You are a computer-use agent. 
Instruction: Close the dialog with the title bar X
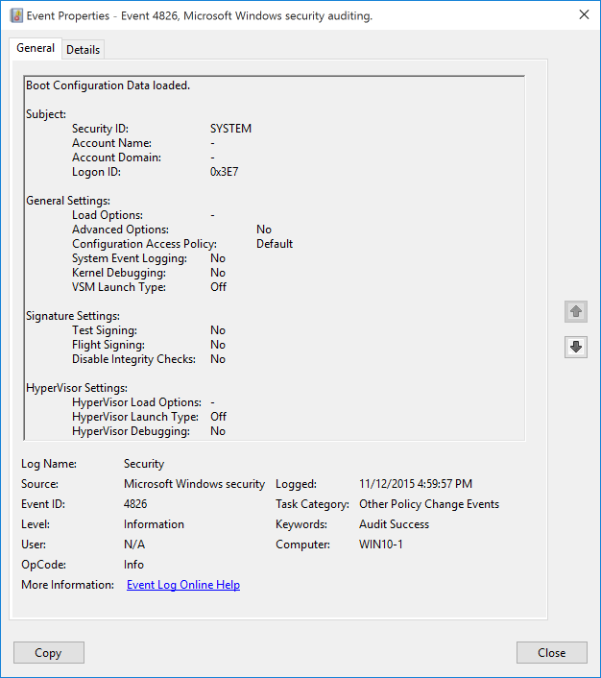pos(584,14)
